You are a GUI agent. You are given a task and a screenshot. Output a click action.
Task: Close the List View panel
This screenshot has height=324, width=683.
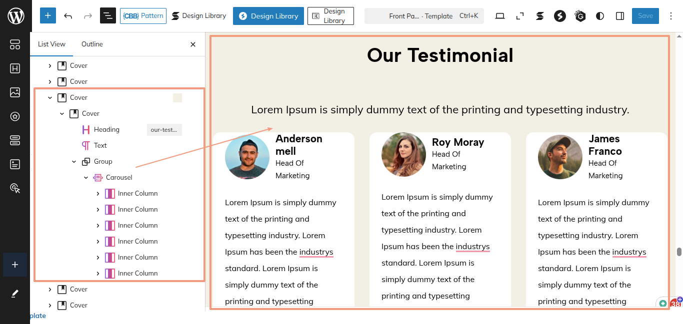coord(193,44)
